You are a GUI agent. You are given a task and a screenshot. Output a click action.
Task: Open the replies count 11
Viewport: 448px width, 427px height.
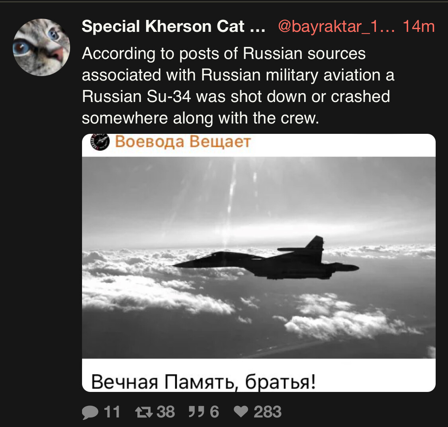tap(112, 412)
